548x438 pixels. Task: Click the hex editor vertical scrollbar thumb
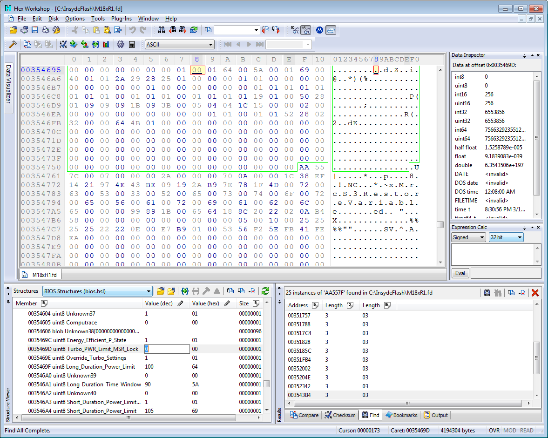(440, 225)
